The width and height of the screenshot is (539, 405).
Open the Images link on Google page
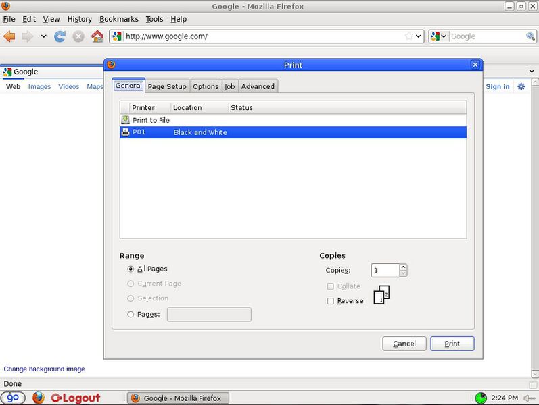point(39,87)
